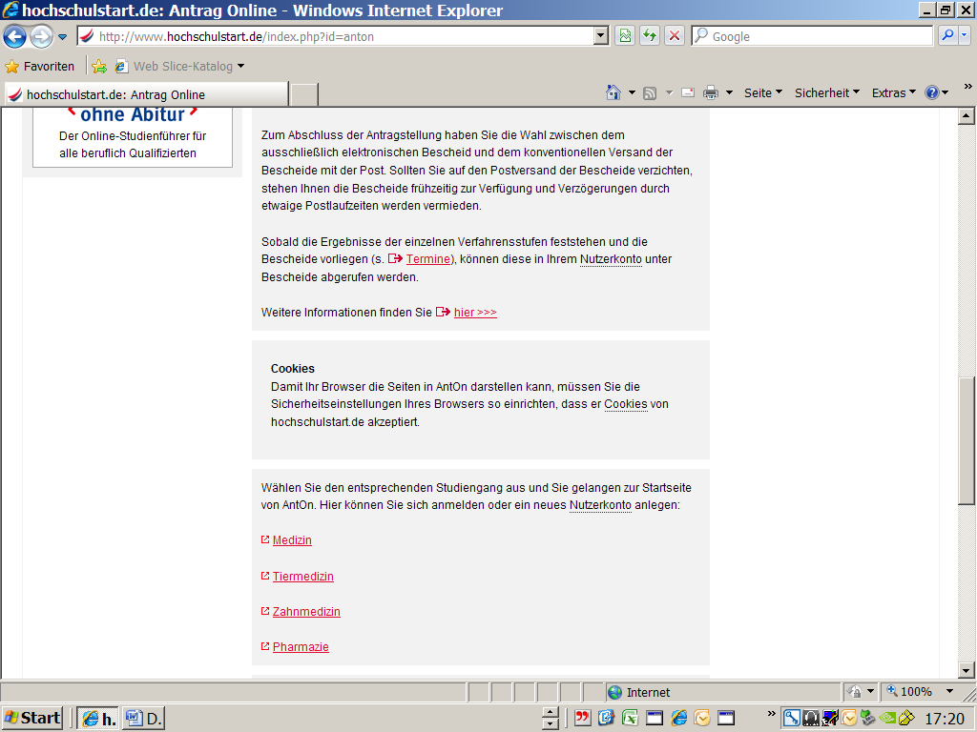Open the Sicherheit menu

[x=827, y=92]
